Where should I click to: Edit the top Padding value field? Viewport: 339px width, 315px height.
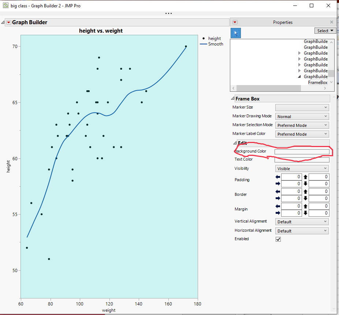tap(319, 177)
